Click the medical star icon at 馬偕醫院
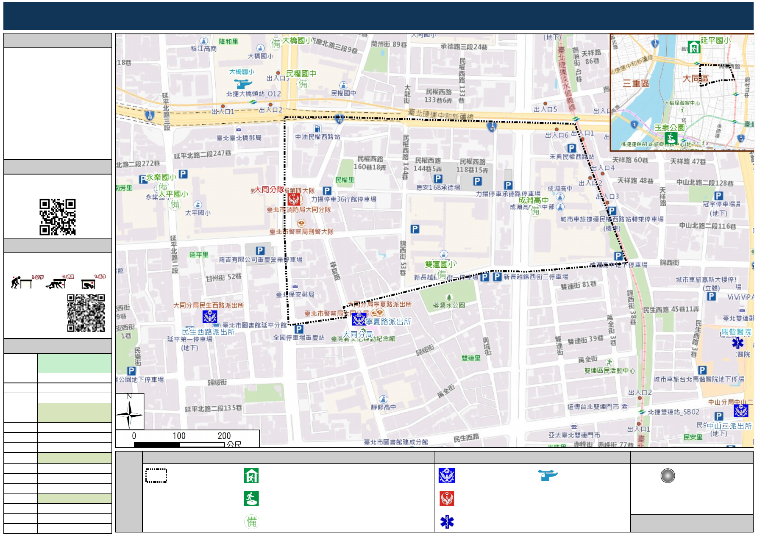Image resolution: width=757 pixels, height=535 pixels. (738, 343)
